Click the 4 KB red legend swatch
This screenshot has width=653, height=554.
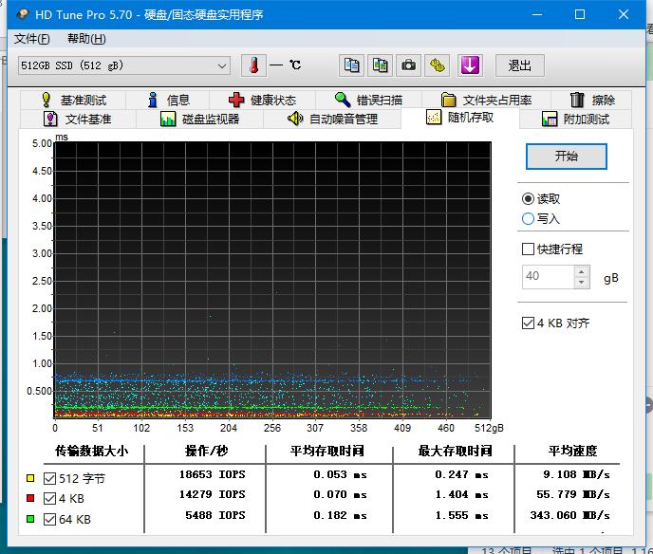coord(30,498)
